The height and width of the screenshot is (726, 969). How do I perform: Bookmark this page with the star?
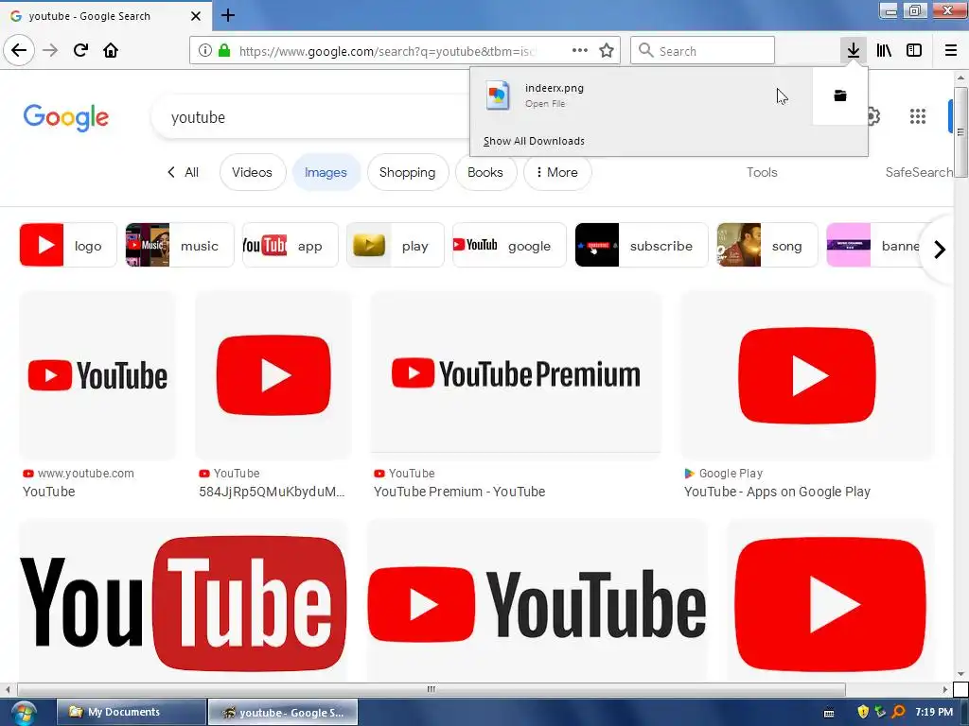[607, 50]
